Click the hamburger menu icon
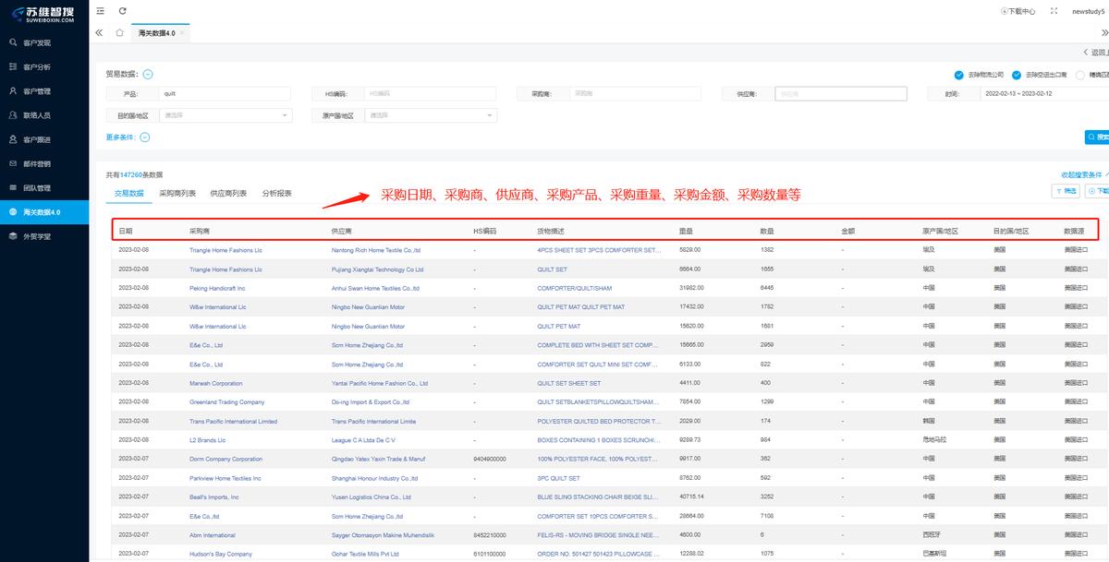 [100, 11]
